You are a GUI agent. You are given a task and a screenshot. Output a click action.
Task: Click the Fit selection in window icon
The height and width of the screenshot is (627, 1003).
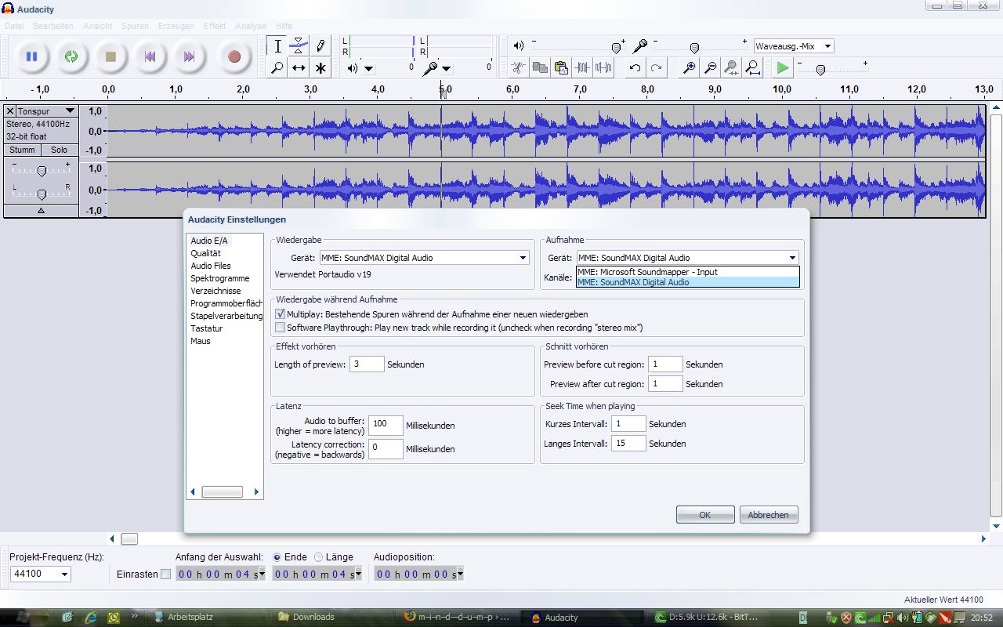pos(731,68)
